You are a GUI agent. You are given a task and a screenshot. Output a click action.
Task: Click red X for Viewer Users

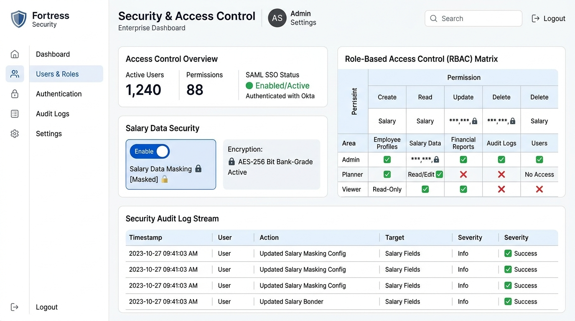pyautogui.click(x=539, y=189)
